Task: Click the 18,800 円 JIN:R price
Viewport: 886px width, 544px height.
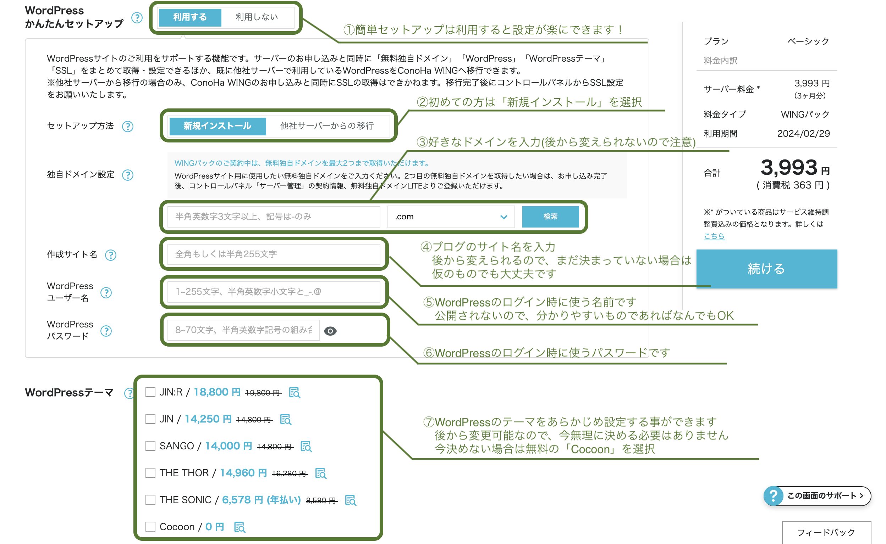Action: pos(217,392)
